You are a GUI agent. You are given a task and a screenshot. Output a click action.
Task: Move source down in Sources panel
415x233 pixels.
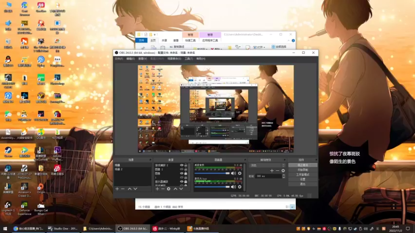click(181, 189)
